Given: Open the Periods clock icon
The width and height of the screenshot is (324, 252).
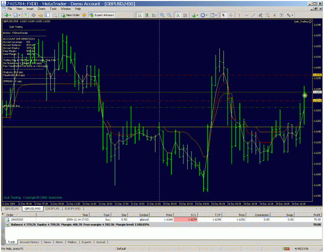Looking at the screenshot, I should point(203,15).
